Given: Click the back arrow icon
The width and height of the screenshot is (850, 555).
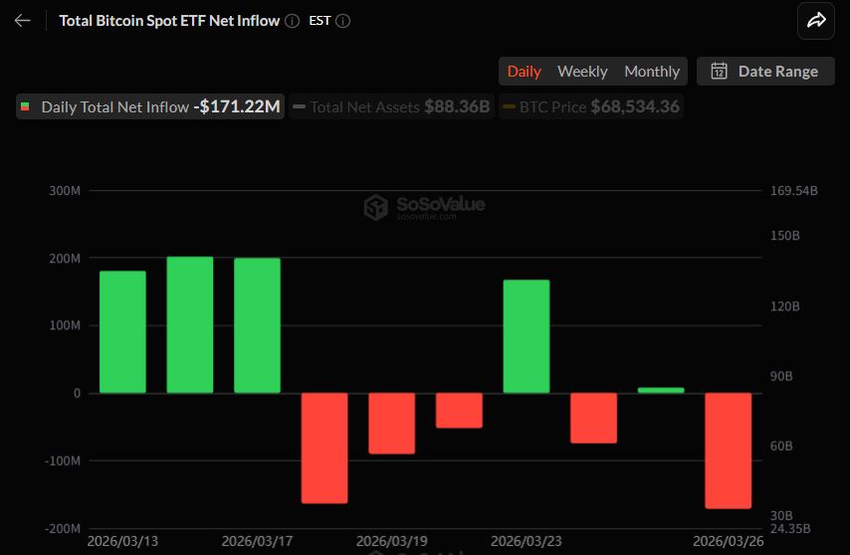Looking at the screenshot, I should (22, 20).
